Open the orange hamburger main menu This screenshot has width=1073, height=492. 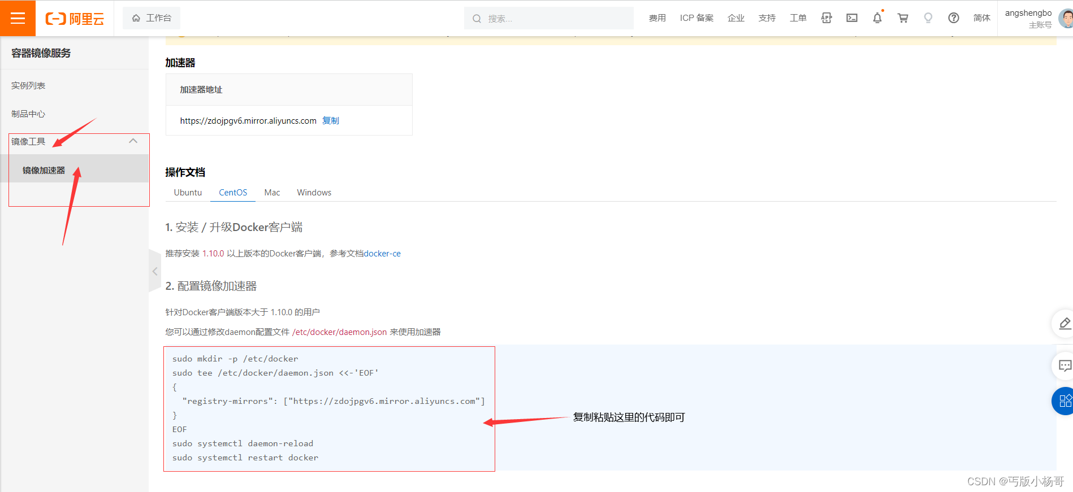click(x=18, y=18)
